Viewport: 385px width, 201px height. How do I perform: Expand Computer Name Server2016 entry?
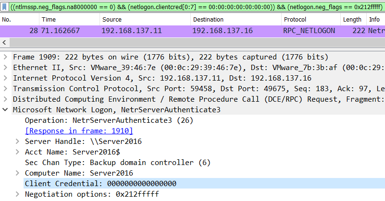point(17,173)
